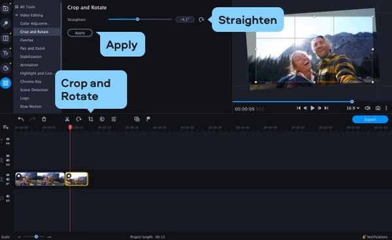Open the Scene Detection tool
This screenshot has height=240, width=392.
pyautogui.click(x=34, y=90)
